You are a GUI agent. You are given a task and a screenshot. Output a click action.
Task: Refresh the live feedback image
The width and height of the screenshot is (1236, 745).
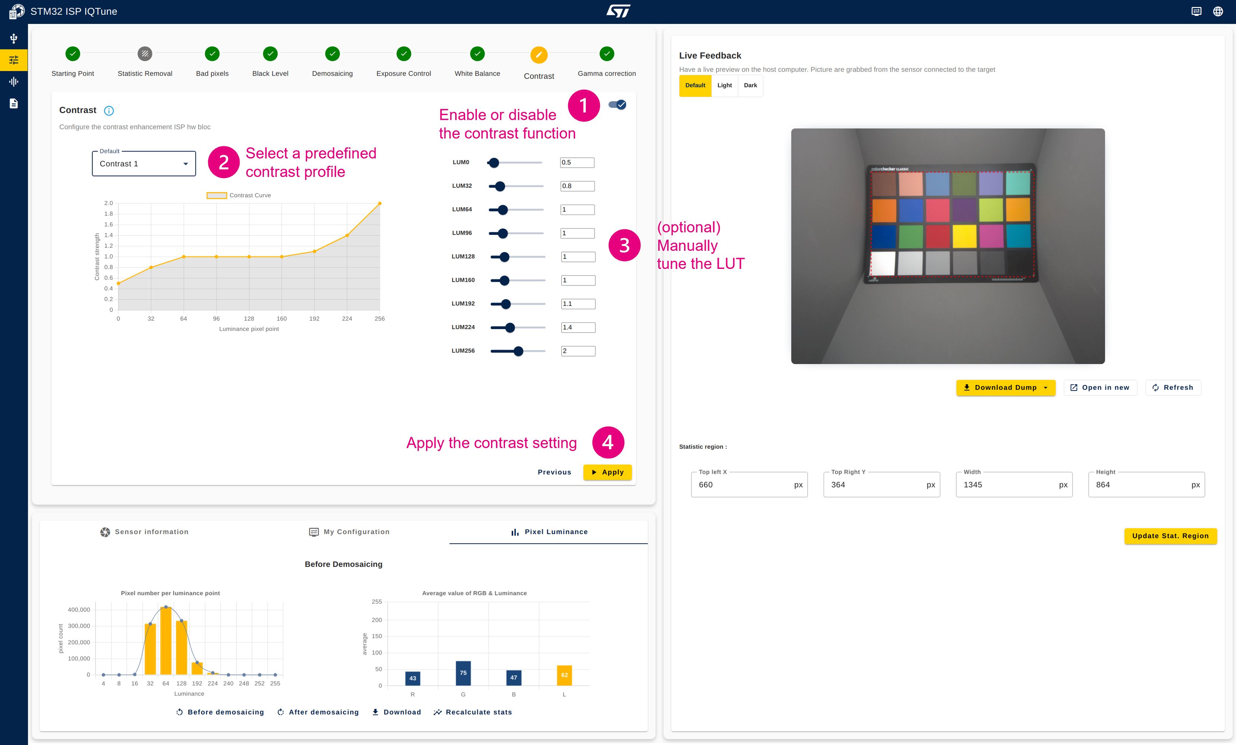tap(1173, 387)
